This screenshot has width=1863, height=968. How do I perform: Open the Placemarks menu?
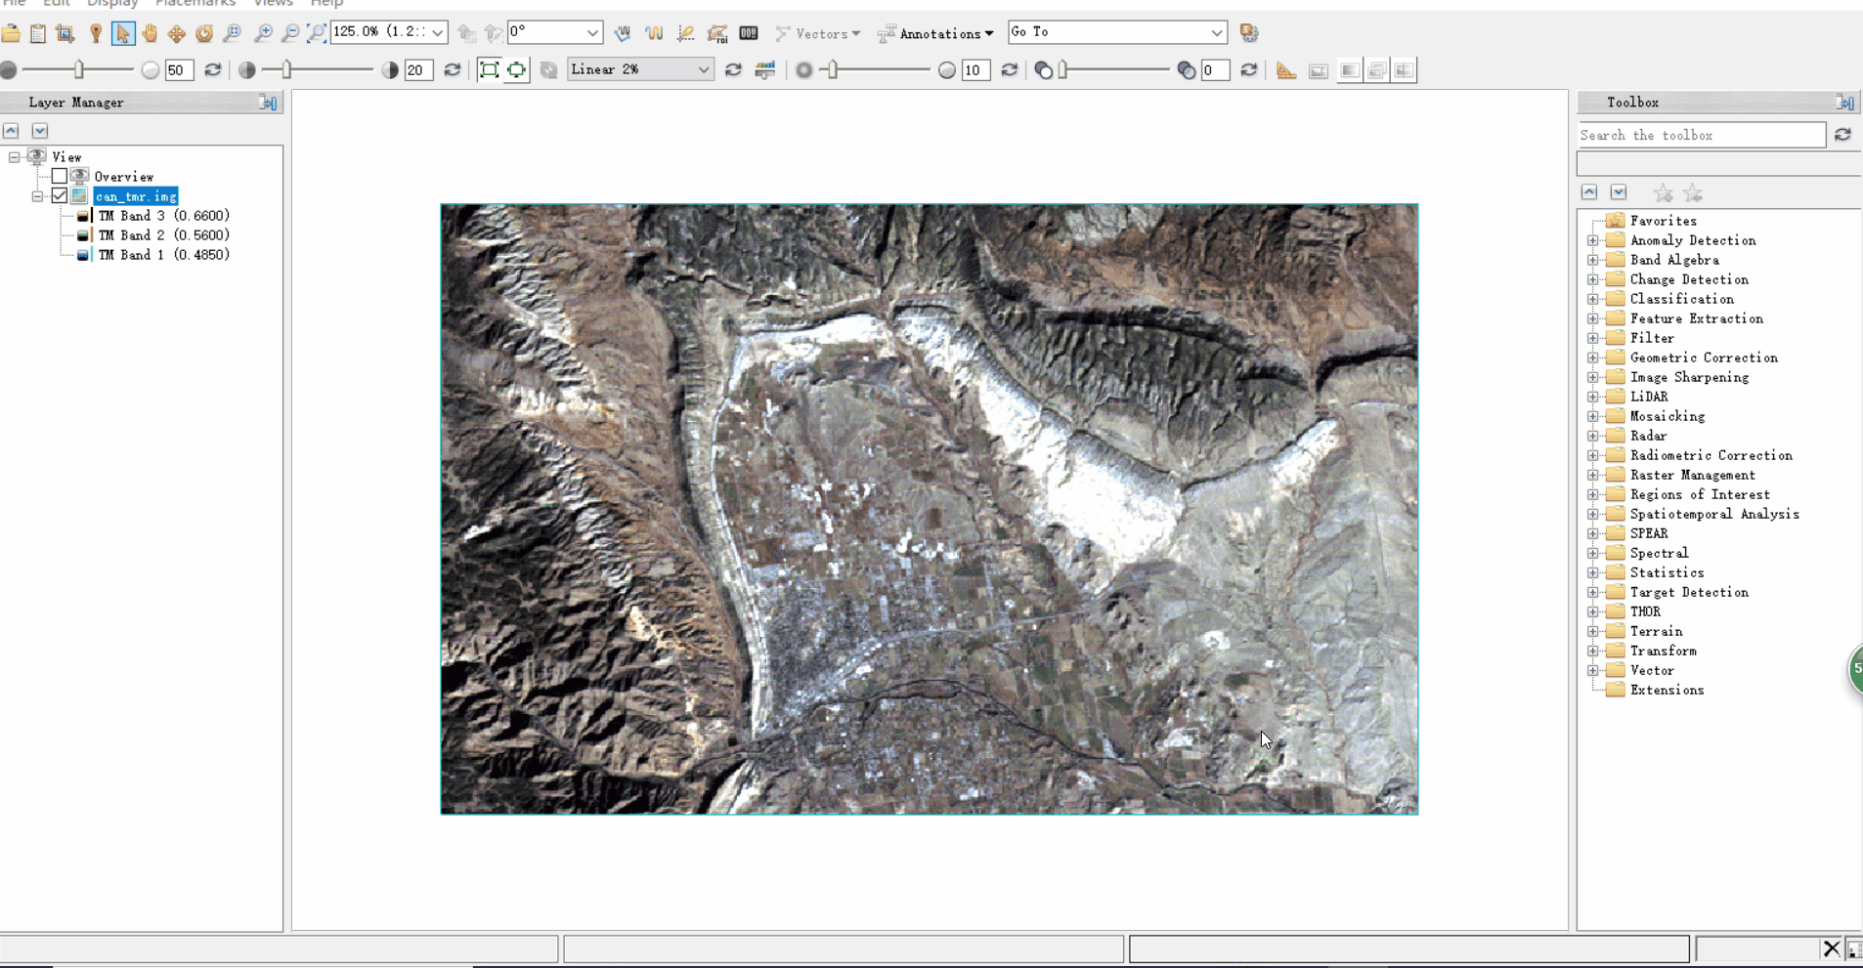(195, 4)
